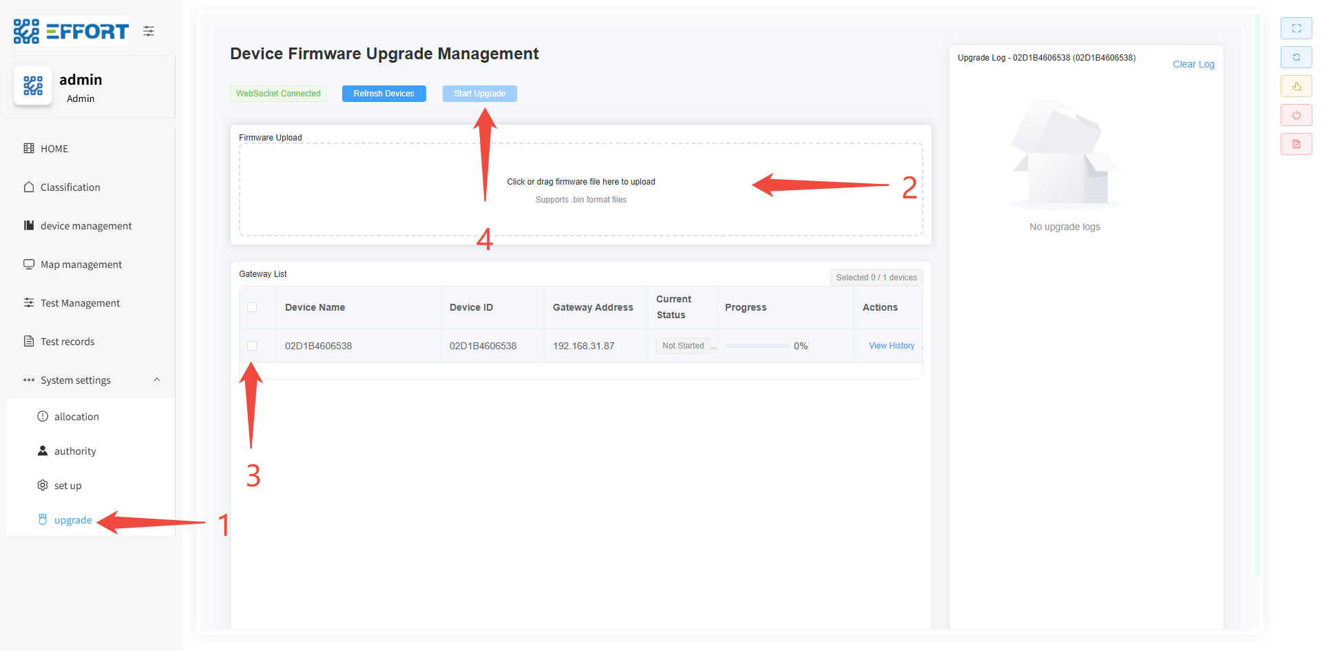Screen dimensions: 1322x651
Task: Click the orange hand pointer icon button
Action: 1296,86
